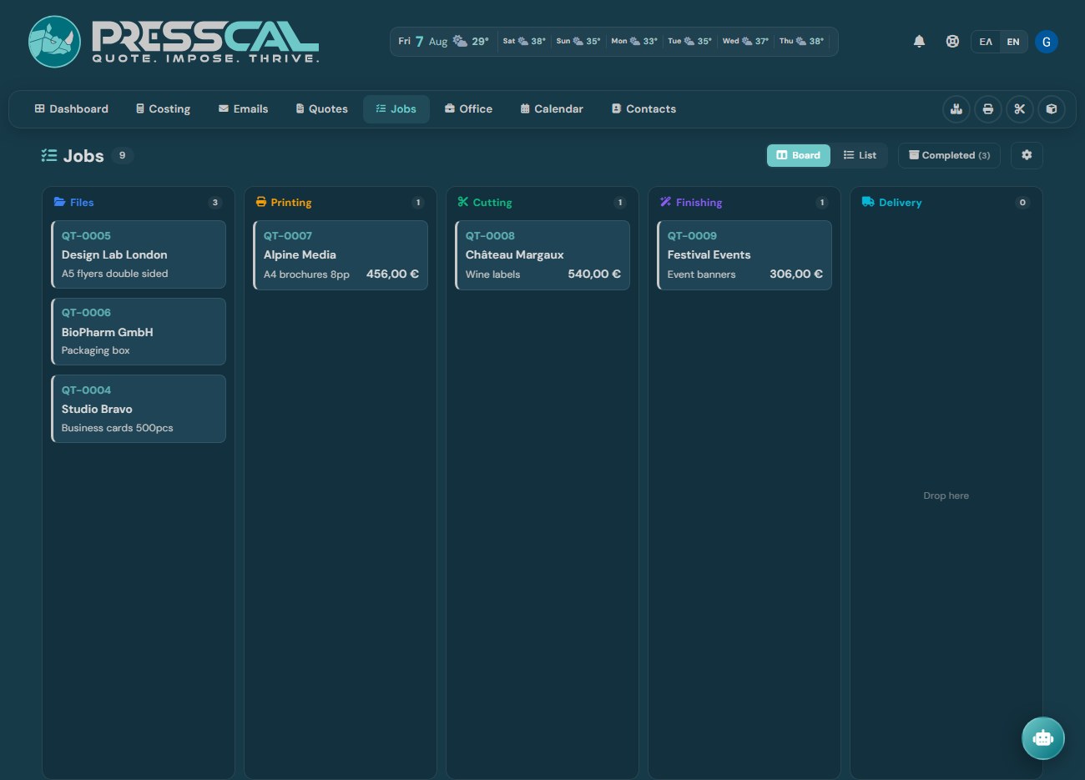Click the Jobs heading list icon
1085x780 pixels.
tap(49, 155)
